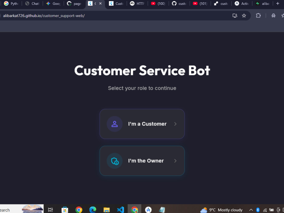Open Microsoft Edge from the taskbar

pyautogui.click(x=93, y=210)
